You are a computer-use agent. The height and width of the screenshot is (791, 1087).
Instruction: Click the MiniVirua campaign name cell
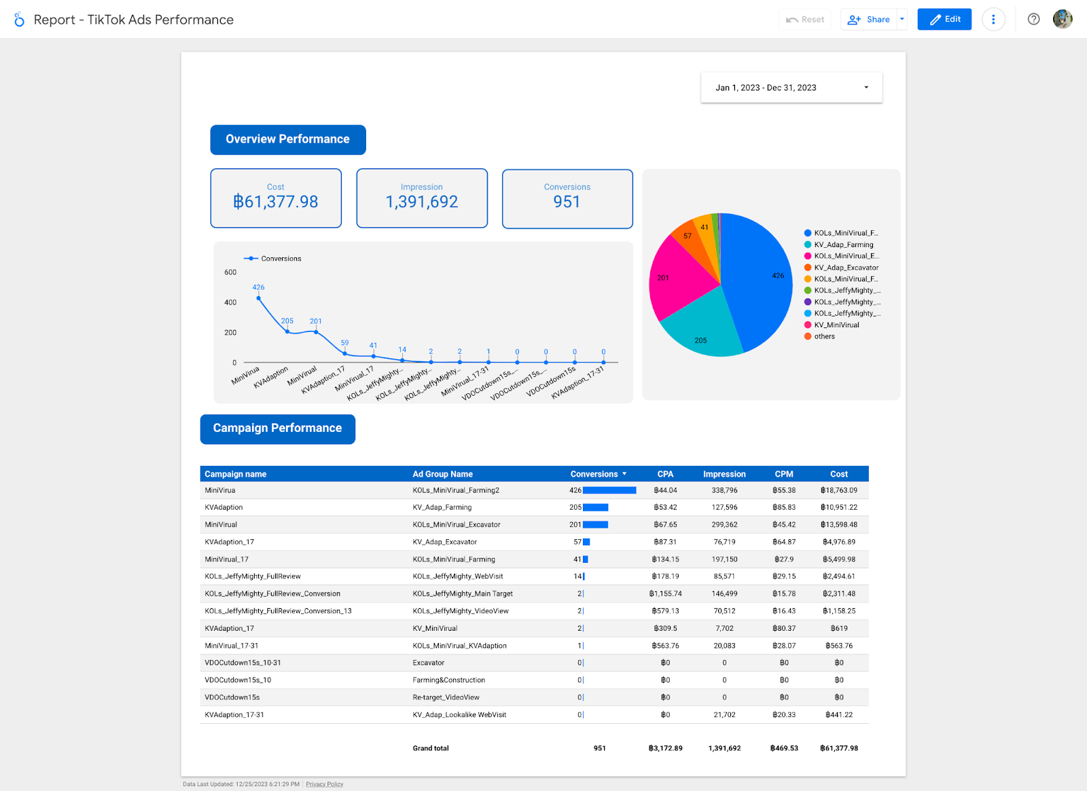pos(220,490)
